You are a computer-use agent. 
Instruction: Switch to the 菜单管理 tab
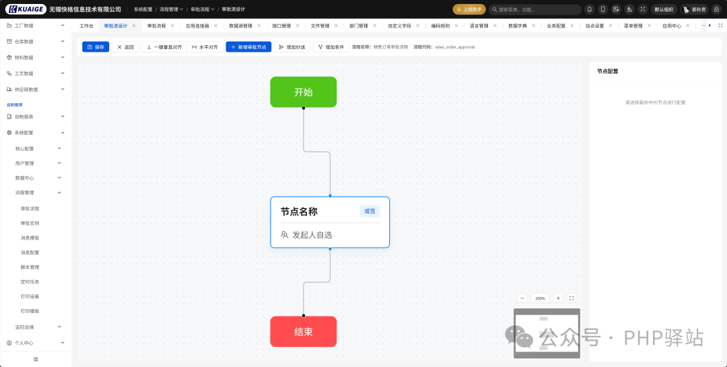633,26
